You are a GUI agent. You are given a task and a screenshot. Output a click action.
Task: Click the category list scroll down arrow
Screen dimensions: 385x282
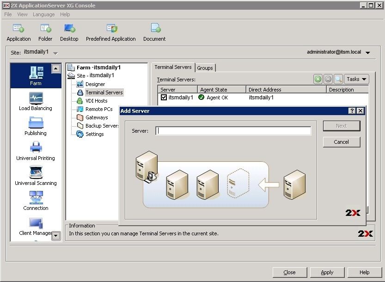[56, 236]
